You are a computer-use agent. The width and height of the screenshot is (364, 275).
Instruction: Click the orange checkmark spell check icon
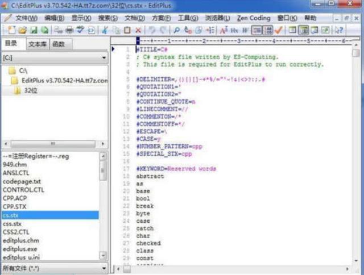coord(279,30)
